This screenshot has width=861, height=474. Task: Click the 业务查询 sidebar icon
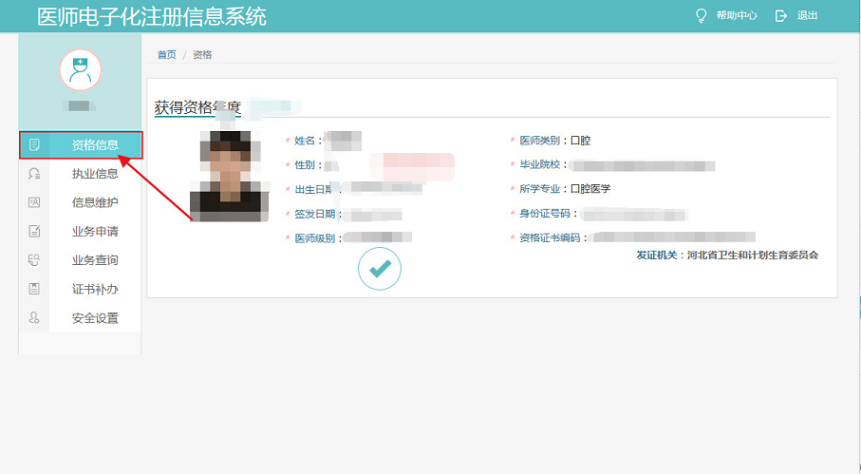34,260
